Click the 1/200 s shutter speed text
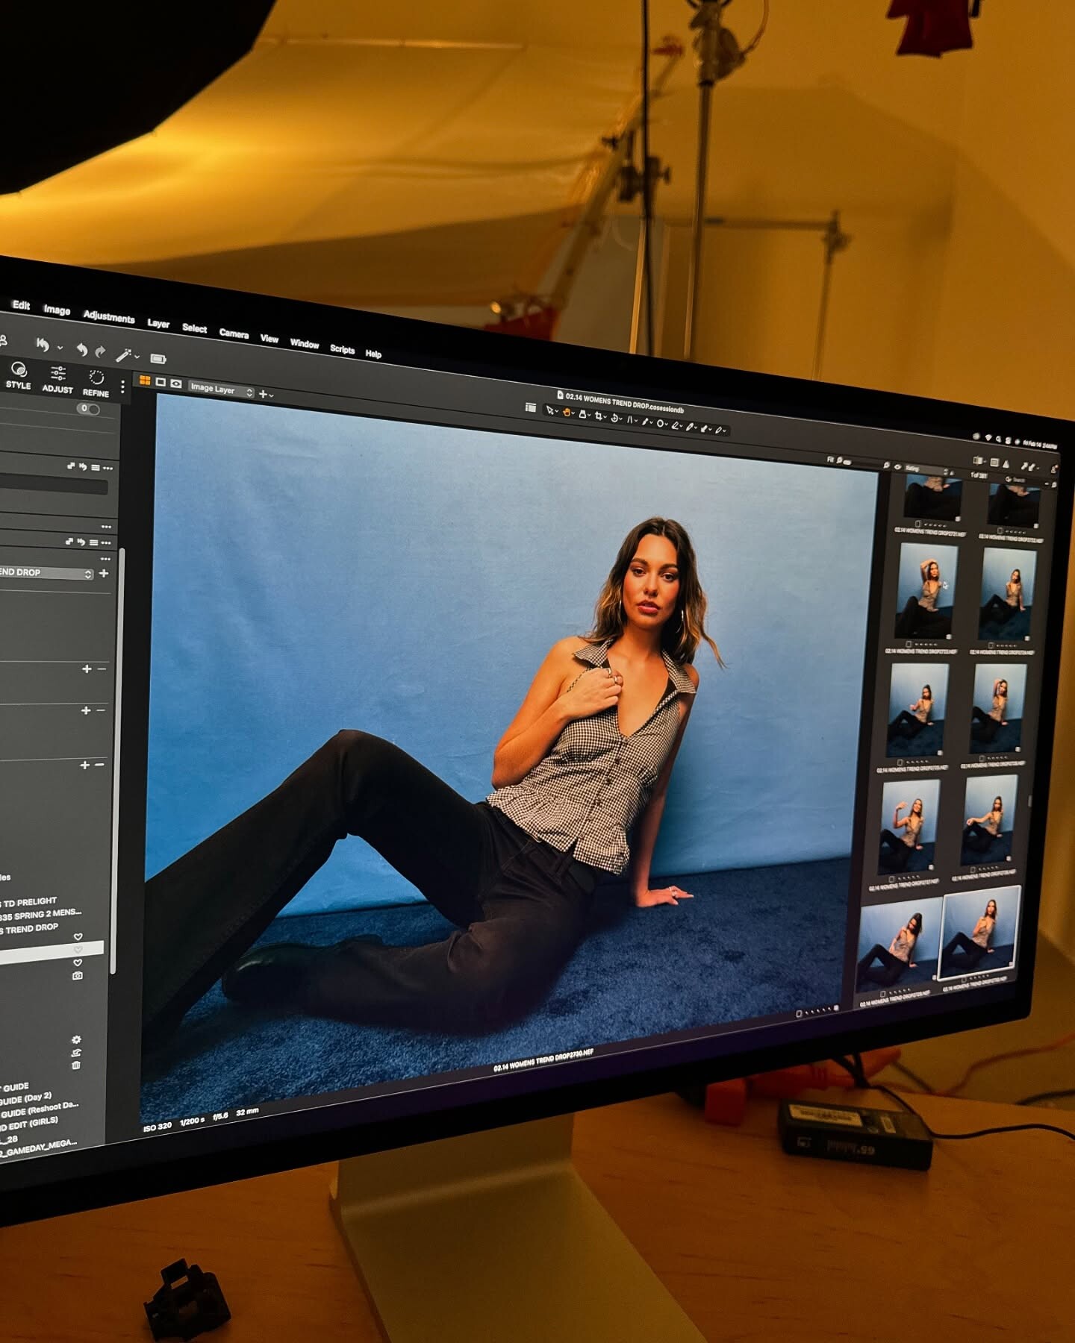1075x1343 pixels. pos(192,1121)
